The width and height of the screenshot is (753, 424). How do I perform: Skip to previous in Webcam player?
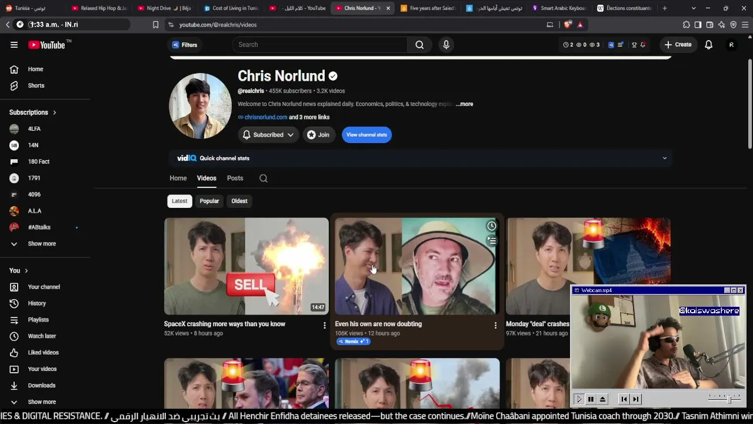coord(624,399)
